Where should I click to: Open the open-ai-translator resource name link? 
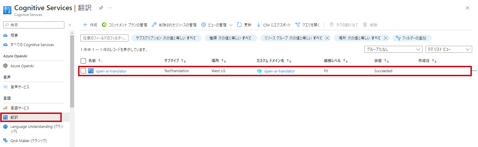111,71
